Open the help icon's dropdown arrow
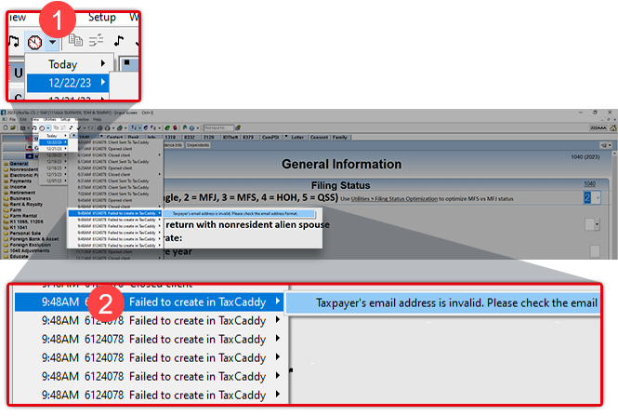The image size is (618, 416). (x=197, y=127)
